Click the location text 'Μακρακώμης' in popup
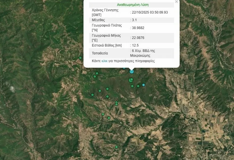This screenshot has width=234, height=160. 140,55
